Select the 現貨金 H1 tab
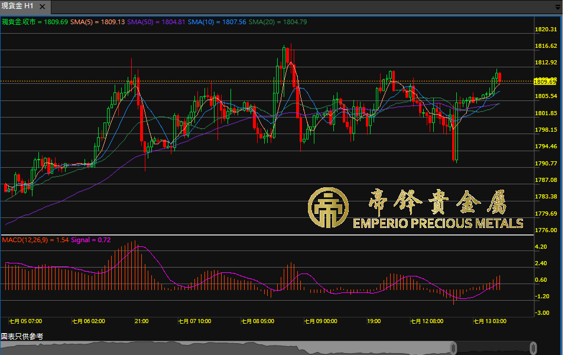The image size is (565, 355). 18,5
